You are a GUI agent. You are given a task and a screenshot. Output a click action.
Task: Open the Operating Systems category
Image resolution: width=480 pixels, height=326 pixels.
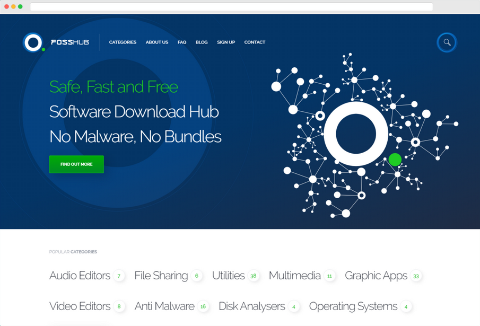pos(353,306)
